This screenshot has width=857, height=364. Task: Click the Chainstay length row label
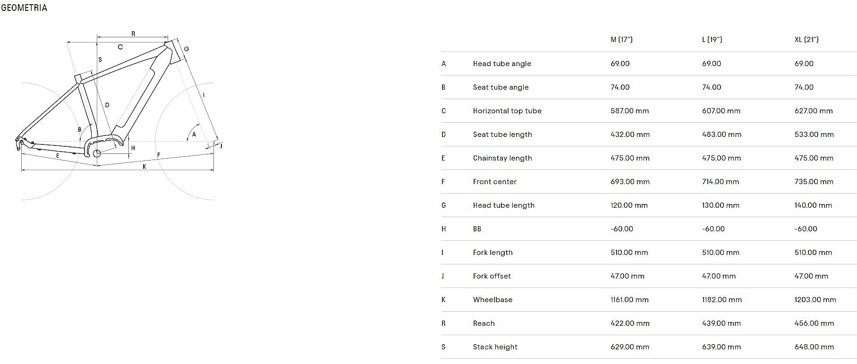502,158
